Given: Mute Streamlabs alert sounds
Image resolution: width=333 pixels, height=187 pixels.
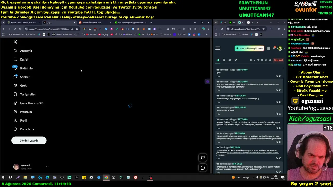Looking at the screenshot, I should click(266, 60).
